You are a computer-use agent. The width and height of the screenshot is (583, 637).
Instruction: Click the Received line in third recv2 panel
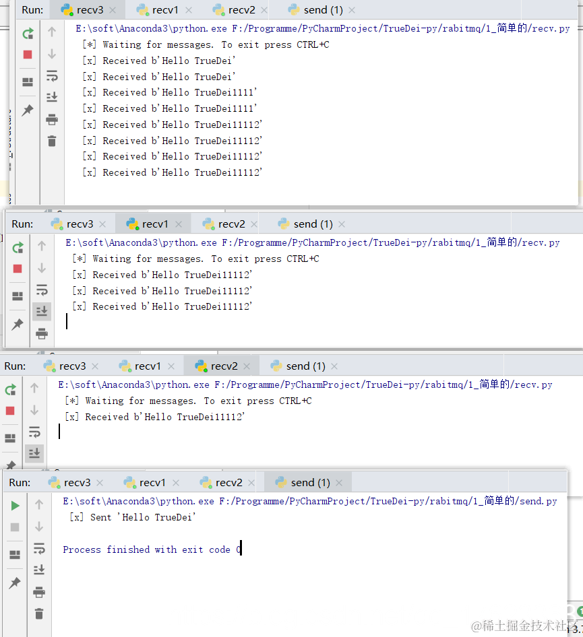154,417
